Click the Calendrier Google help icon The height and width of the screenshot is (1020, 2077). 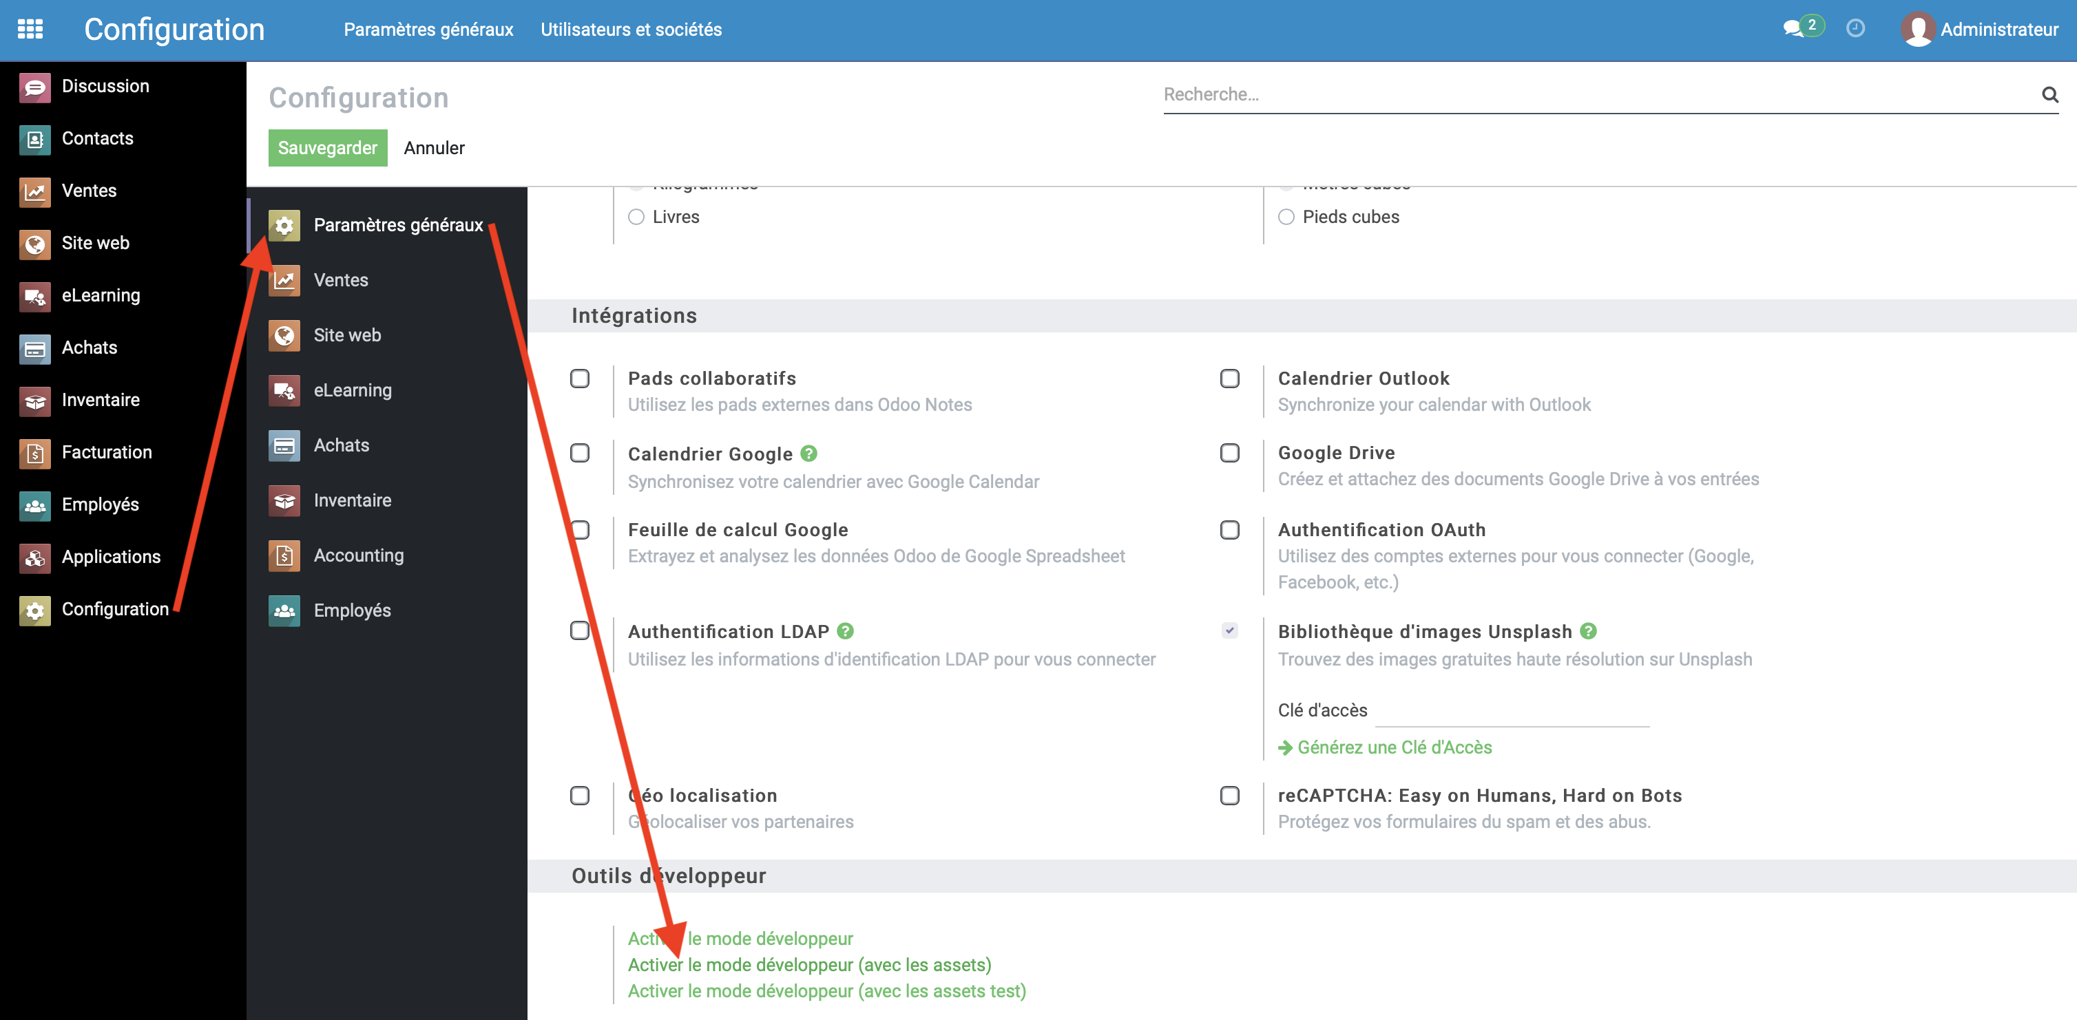point(808,454)
